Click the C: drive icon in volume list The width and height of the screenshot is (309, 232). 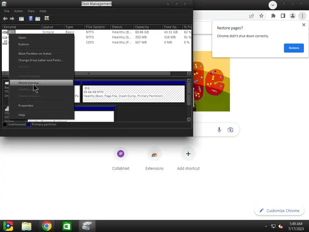(5, 32)
